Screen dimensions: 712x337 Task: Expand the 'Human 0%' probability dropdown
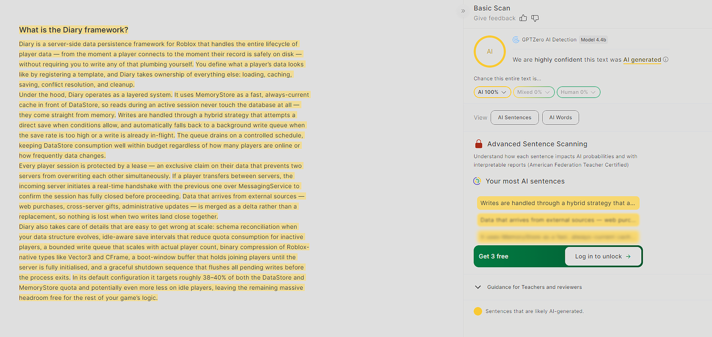578,92
